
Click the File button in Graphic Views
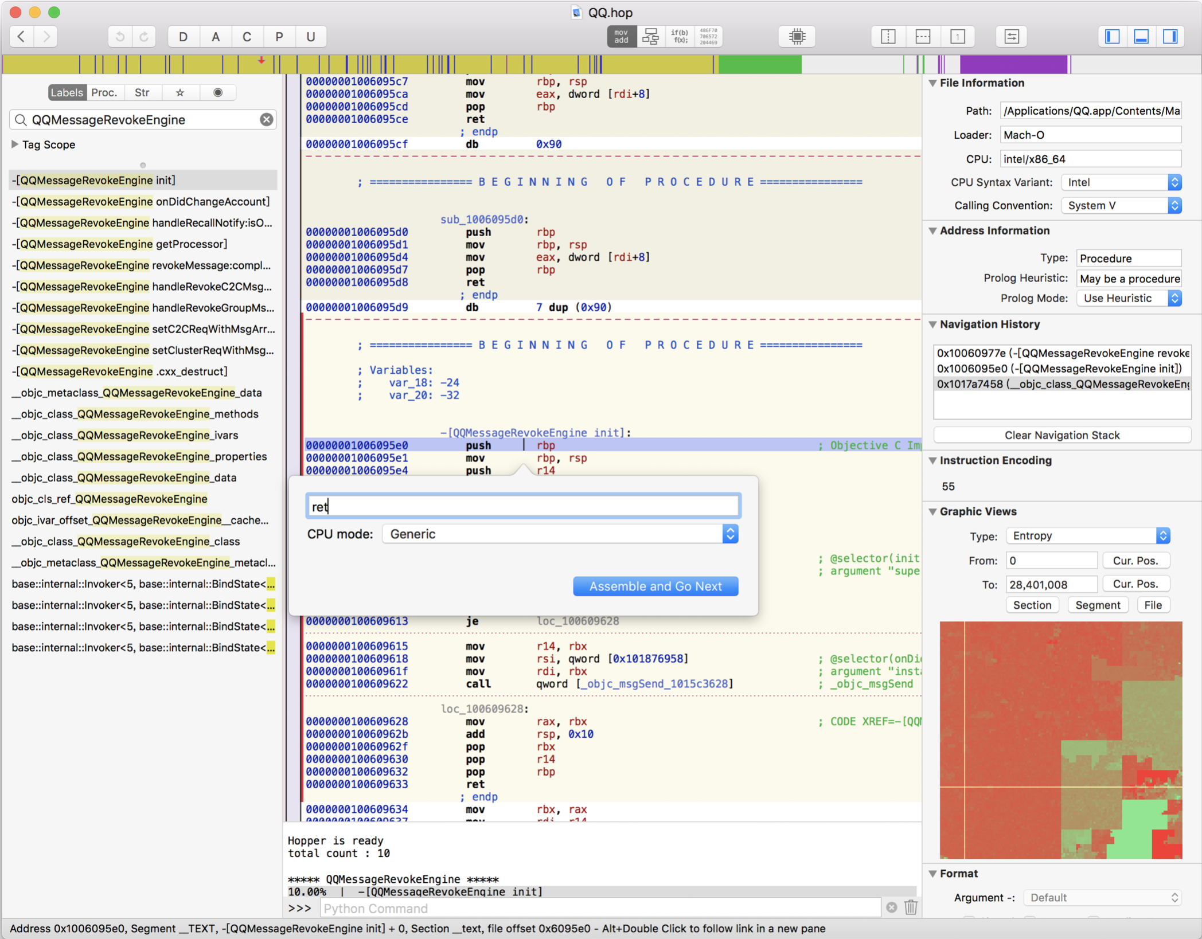tap(1153, 605)
